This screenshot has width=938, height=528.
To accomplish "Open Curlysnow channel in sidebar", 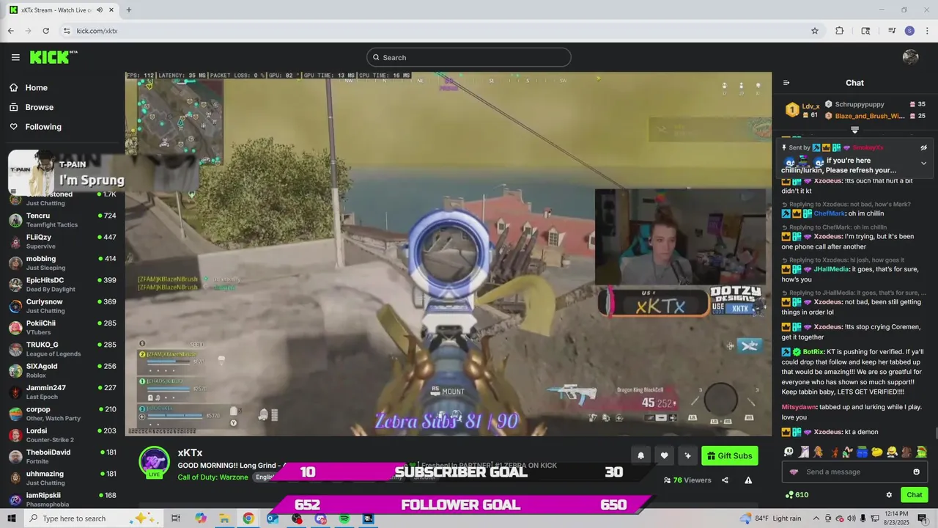I will click(62, 306).
